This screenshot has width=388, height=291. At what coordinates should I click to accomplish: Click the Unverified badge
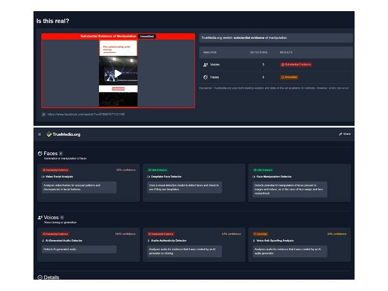[147, 36]
